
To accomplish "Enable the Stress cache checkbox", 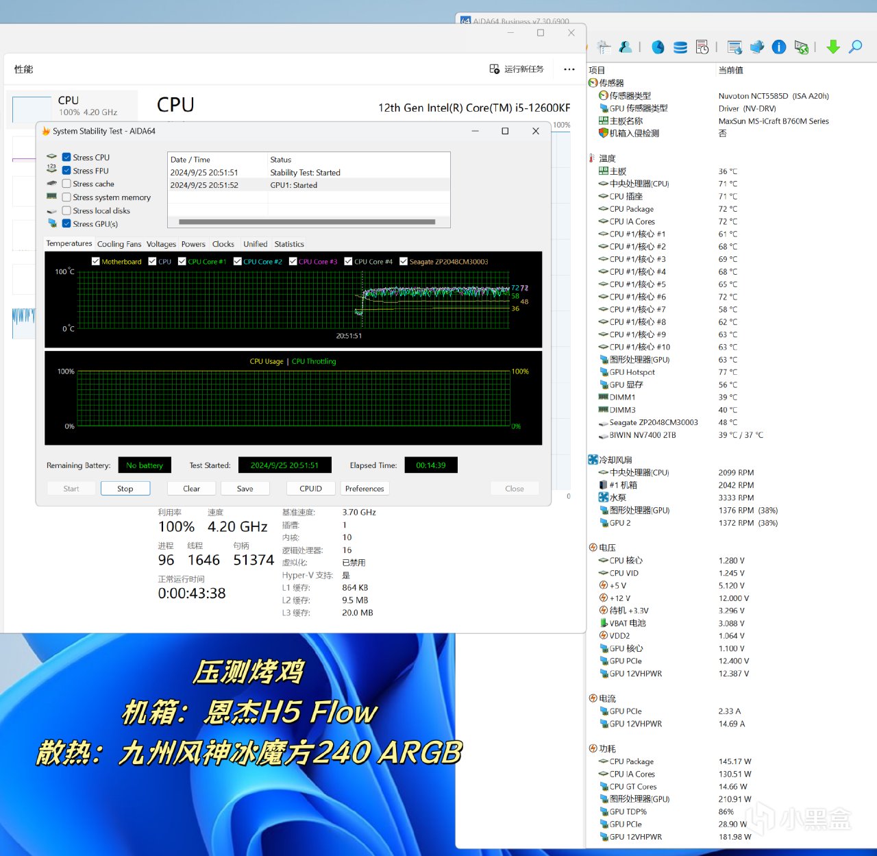I will point(66,184).
